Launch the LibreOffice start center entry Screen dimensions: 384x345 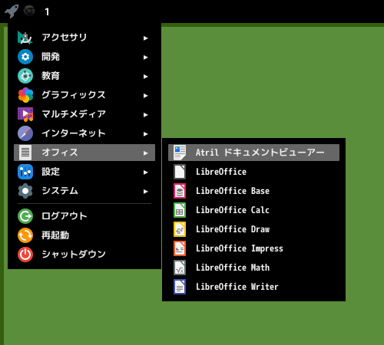pos(253,172)
